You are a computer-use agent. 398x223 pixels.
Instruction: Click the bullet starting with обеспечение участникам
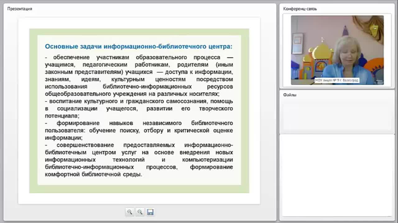pyautogui.click(x=139, y=76)
